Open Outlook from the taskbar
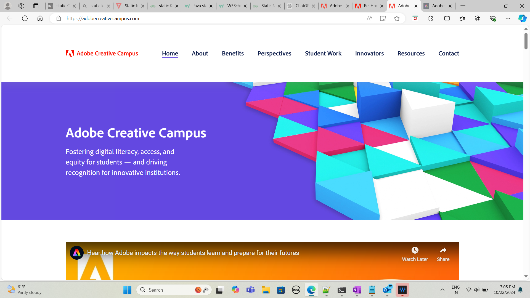This screenshot has width=530, height=298. [x=387, y=290]
